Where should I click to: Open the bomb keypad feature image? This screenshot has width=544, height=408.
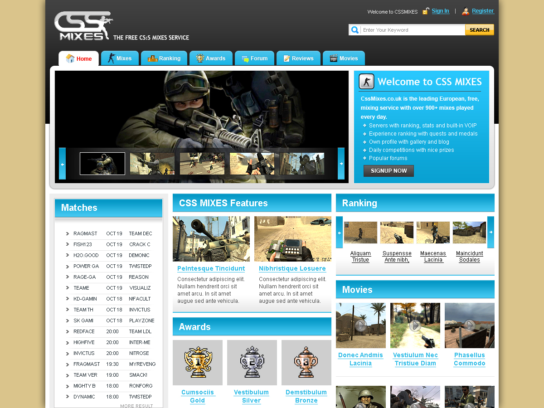coord(293,239)
